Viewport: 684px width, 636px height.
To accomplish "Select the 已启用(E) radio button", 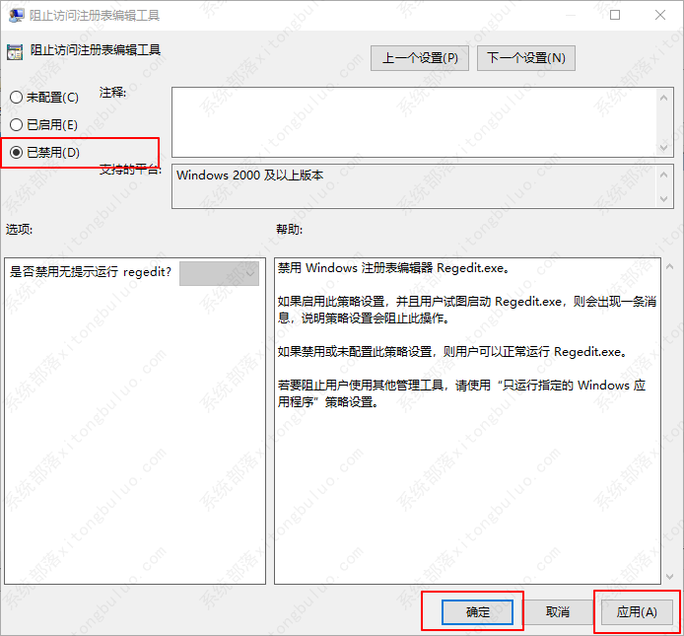I will [x=16, y=125].
